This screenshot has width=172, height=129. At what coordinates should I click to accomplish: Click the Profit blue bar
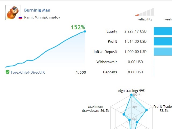pyautogui.click(x=163, y=41)
